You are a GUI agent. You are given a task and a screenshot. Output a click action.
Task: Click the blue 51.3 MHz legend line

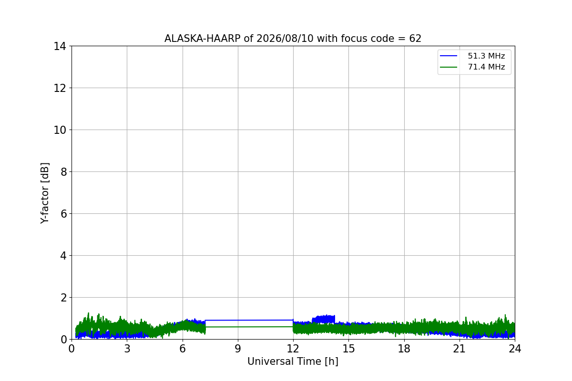[x=449, y=56]
